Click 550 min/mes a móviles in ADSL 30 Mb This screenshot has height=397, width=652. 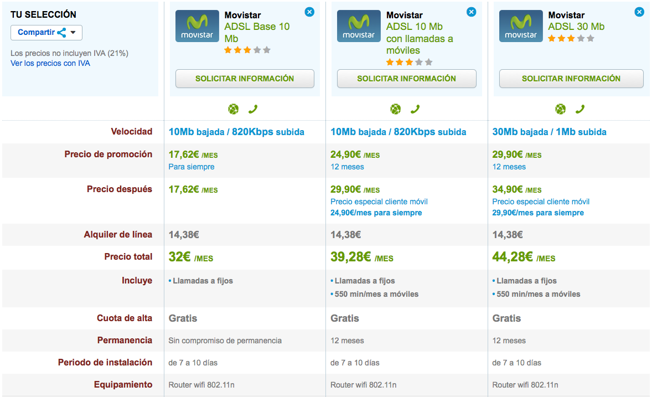pos(538,294)
